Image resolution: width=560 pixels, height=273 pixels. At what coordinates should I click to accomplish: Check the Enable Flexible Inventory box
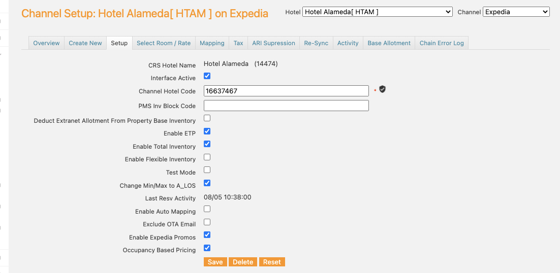pyautogui.click(x=207, y=157)
